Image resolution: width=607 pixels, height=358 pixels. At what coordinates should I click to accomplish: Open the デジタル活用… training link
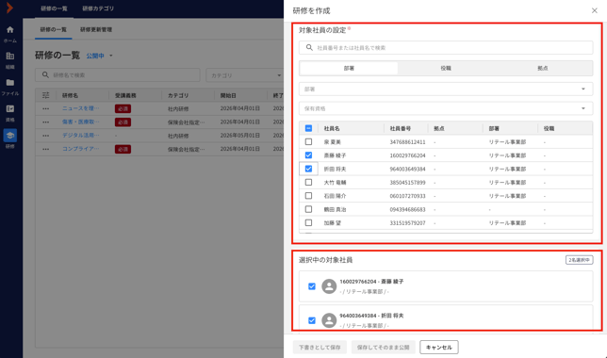(80, 136)
